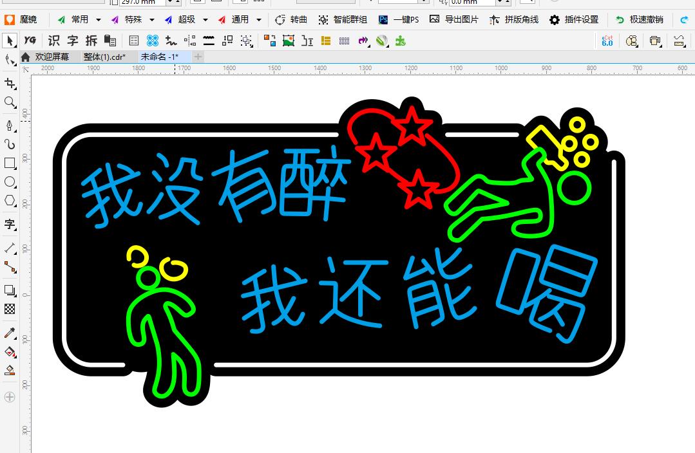Click the document paste-list icon
This screenshot has width=695, height=453.
coord(110,41)
